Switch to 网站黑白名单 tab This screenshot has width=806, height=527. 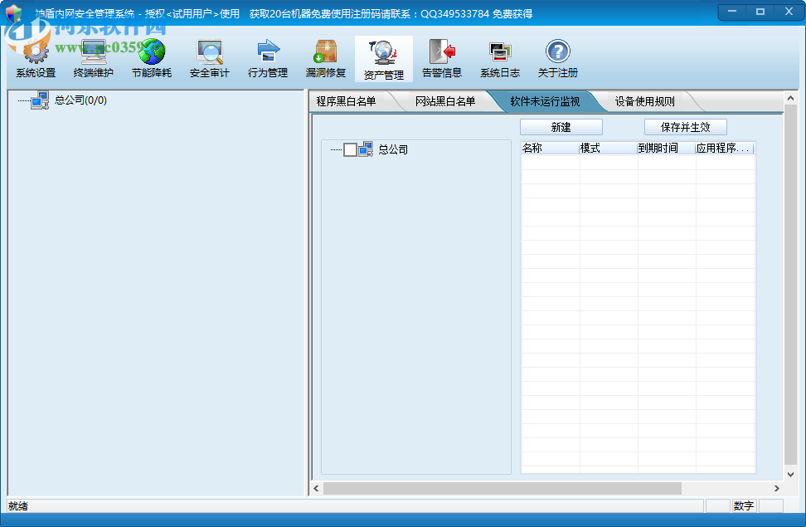445,101
